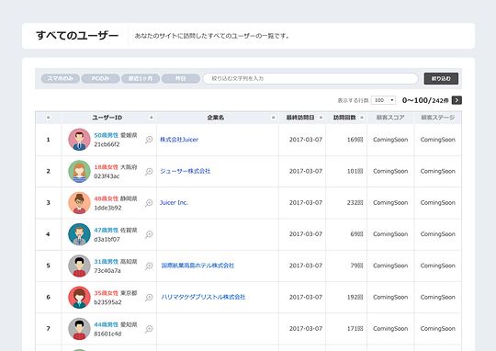Toggle the PCのみ filter pill
Image resolution: width=496 pixels, height=351 pixels.
tap(100, 78)
